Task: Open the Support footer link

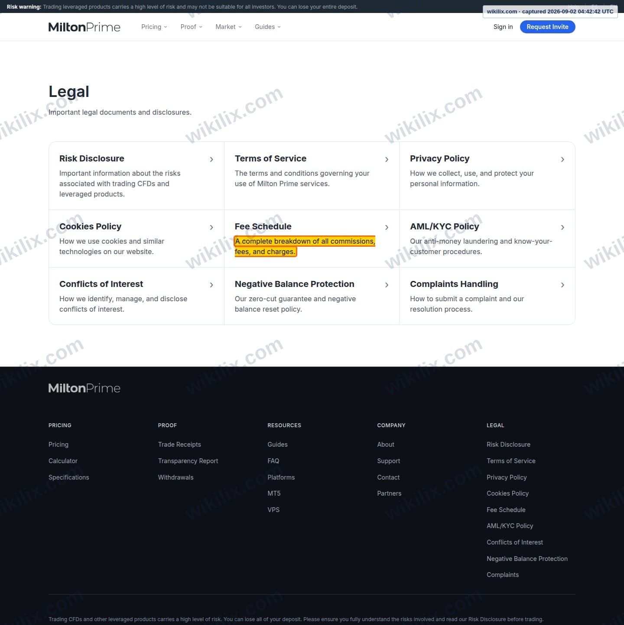Action: pos(389,461)
